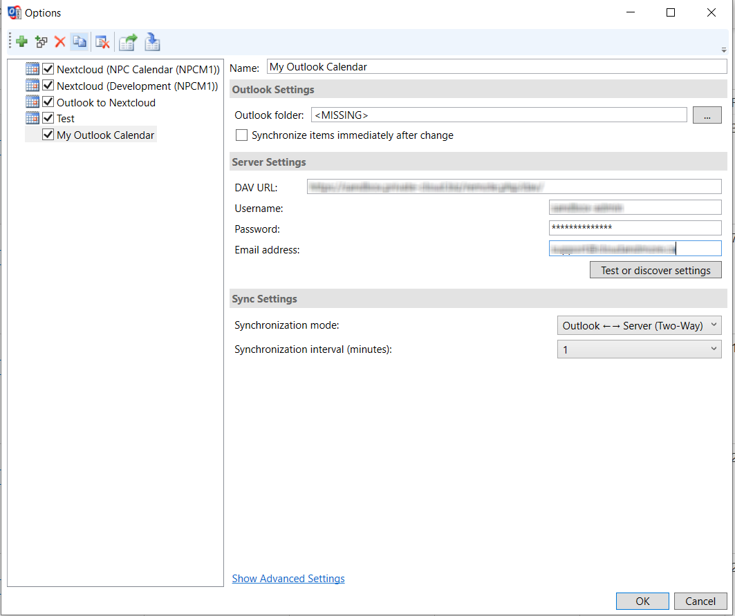This screenshot has height=616, width=735.
Task: Browse Outlook folder with the ellipsis button
Action: 707,115
